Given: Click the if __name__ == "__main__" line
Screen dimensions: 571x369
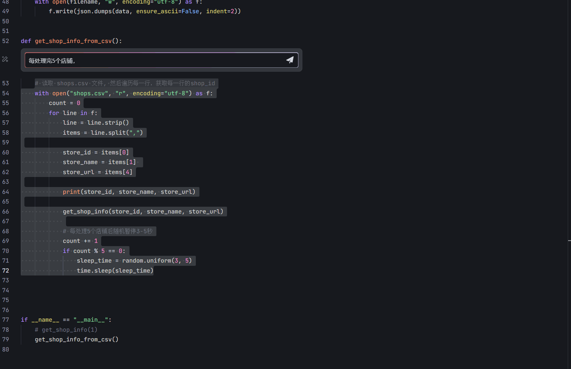Looking at the screenshot, I should point(66,320).
